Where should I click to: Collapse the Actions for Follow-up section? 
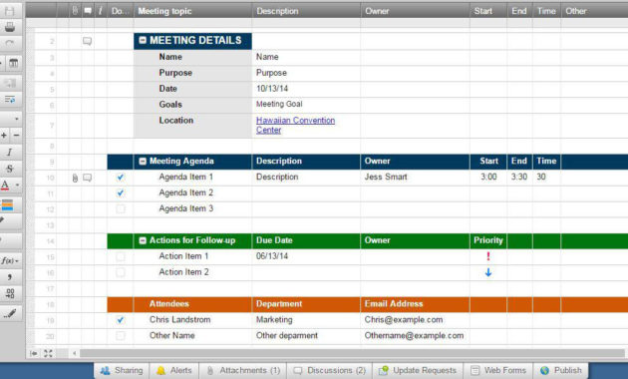(143, 240)
